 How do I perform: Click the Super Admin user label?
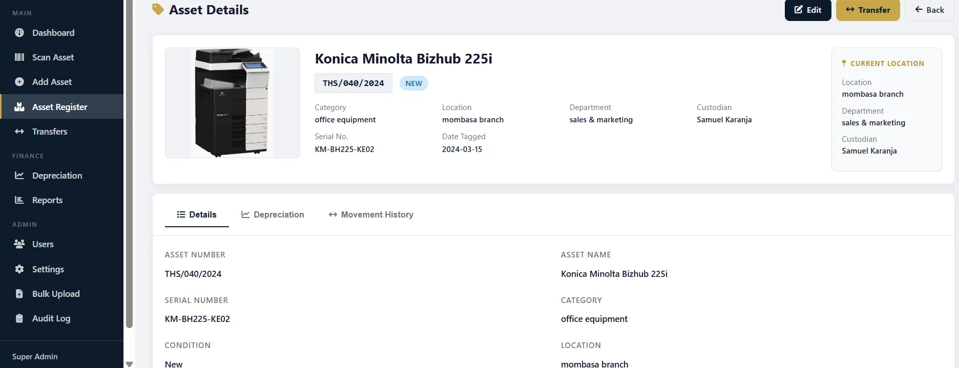pyautogui.click(x=35, y=357)
